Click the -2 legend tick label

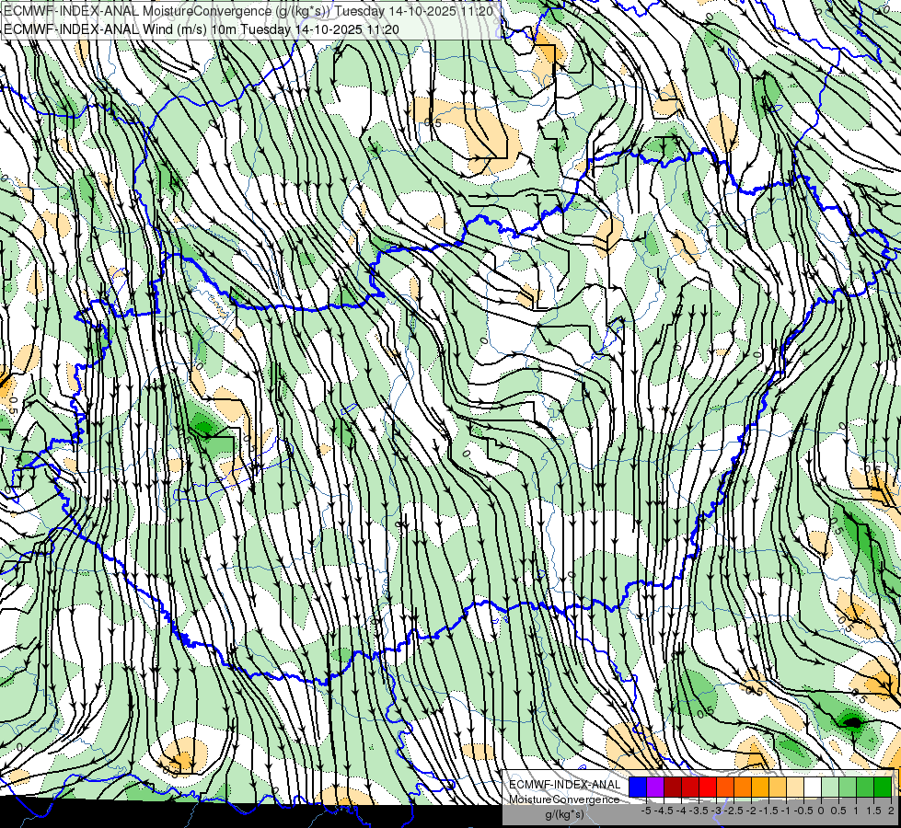click(751, 811)
